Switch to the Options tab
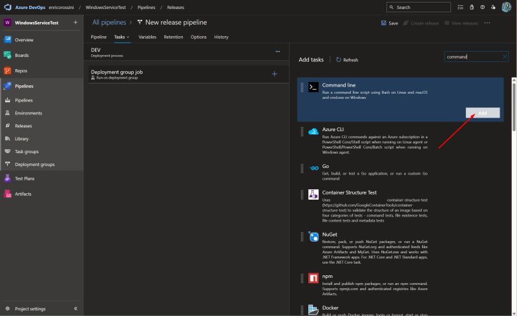Screen dimensions: 517x316 click(x=198, y=37)
